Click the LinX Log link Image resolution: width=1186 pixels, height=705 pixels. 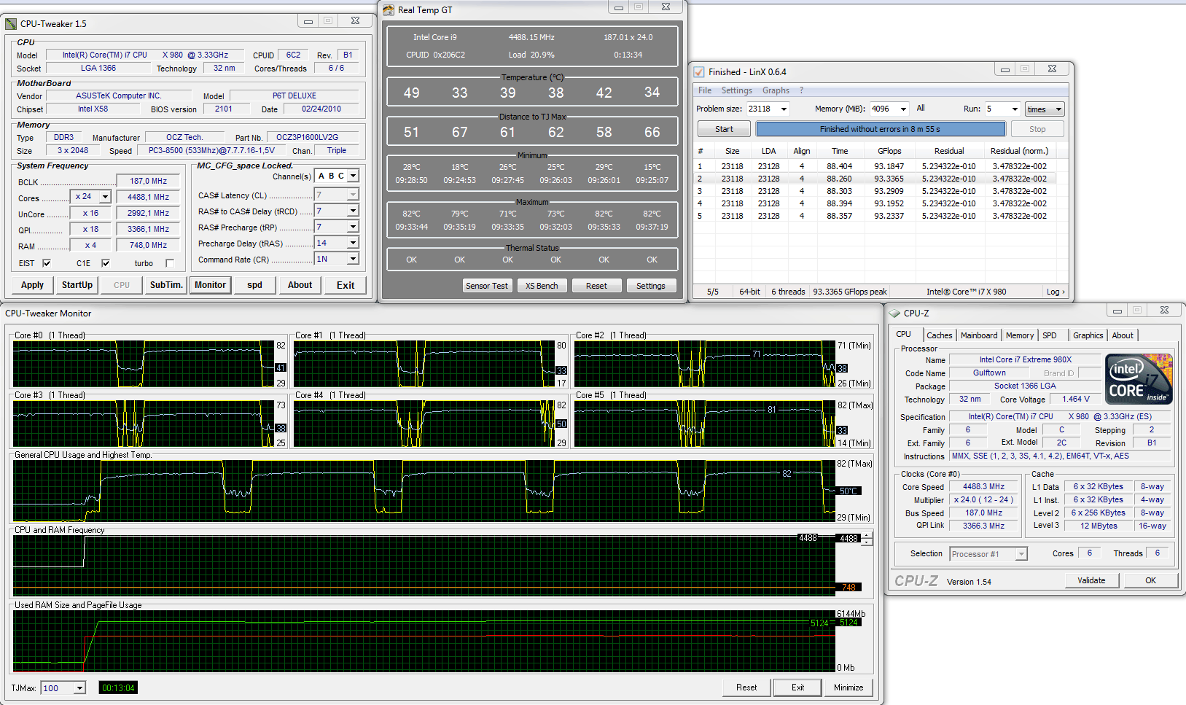tap(1056, 292)
